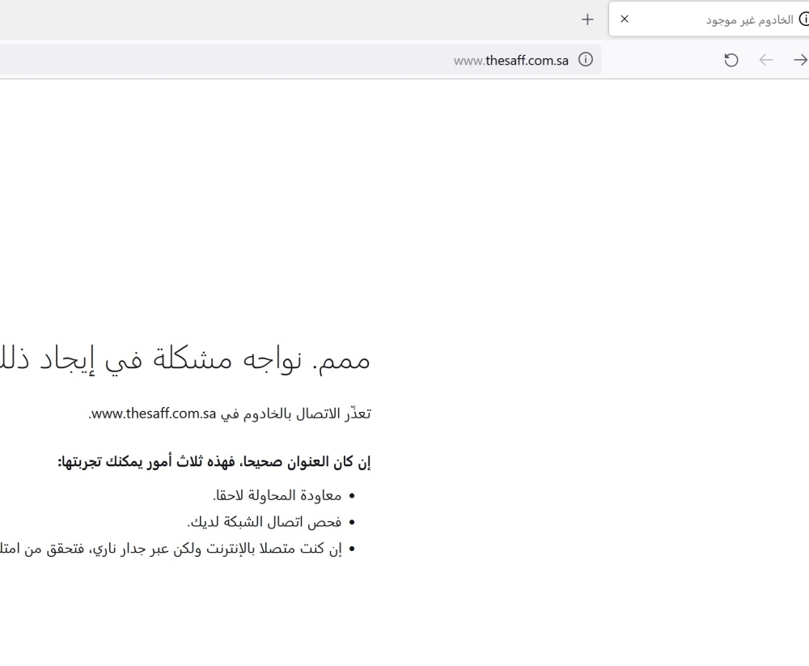Image resolution: width=809 pixels, height=666 pixels.
Task: Click the right-pointing navigation arrow
Action: pos(799,60)
